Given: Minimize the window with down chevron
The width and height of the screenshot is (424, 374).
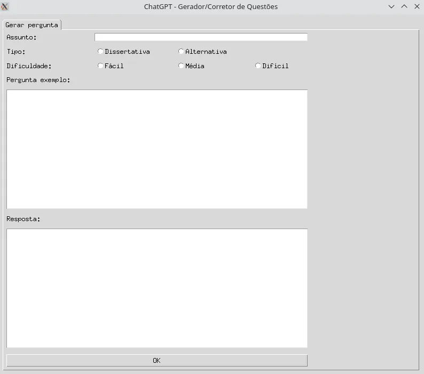Looking at the screenshot, I should pyautogui.click(x=391, y=6).
